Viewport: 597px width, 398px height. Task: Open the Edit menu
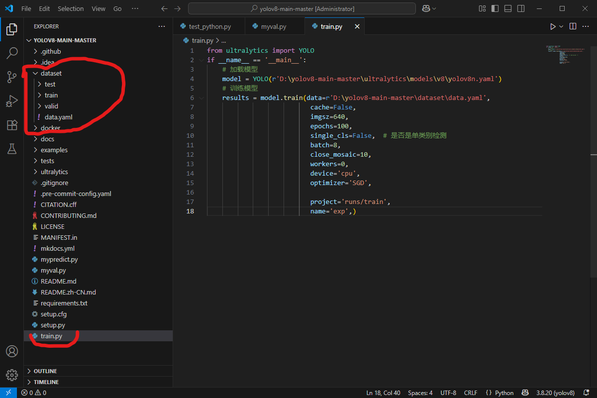click(44, 8)
